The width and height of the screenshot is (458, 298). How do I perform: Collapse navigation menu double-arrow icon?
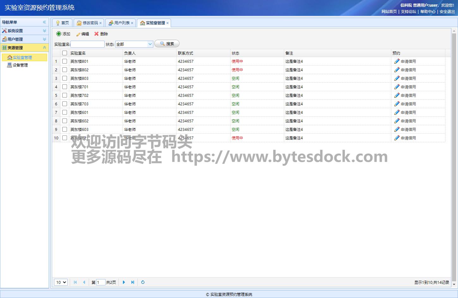pos(45,22)
